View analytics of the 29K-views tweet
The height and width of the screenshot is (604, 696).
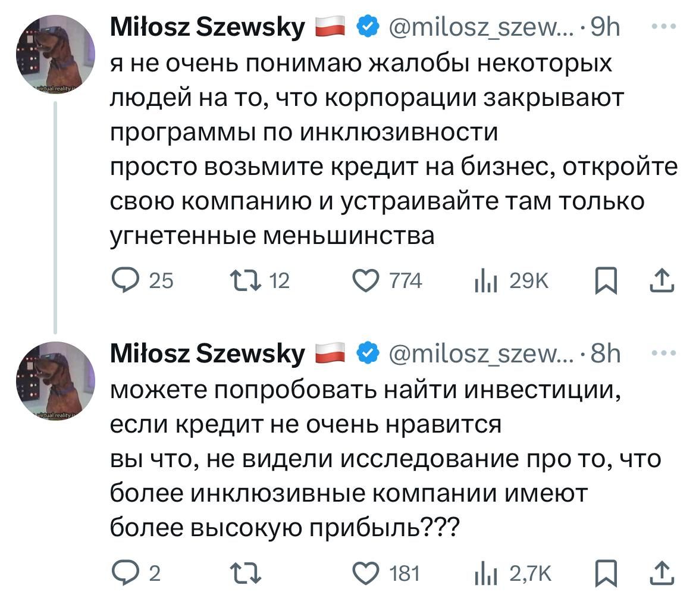pyautogui.click(x=485, y=280)
